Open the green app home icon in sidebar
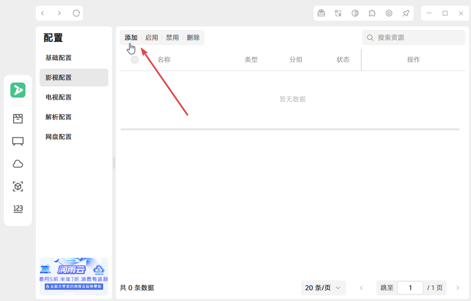Image resolution: width=471 pixels, height=301 pixels. coord(17,90)
